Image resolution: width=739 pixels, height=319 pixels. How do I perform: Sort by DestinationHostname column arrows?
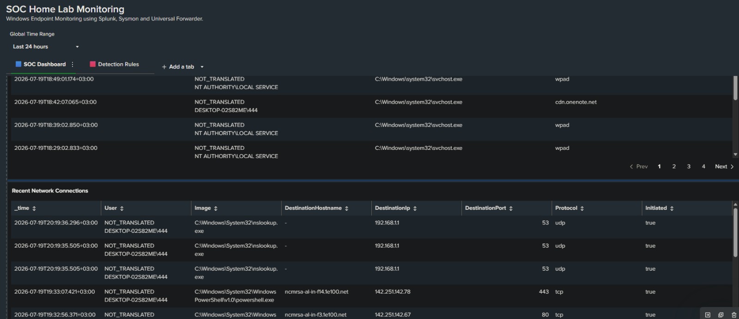coord(346,208)
